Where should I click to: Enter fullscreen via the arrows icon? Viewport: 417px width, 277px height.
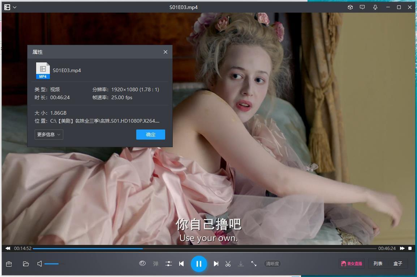coord(254,264)
